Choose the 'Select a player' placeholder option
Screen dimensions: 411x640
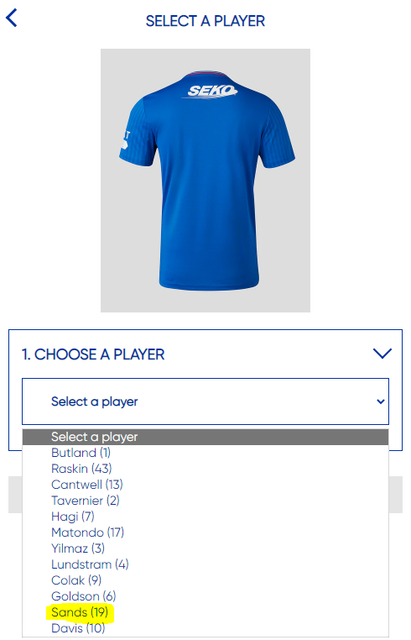tap(205, 437)
